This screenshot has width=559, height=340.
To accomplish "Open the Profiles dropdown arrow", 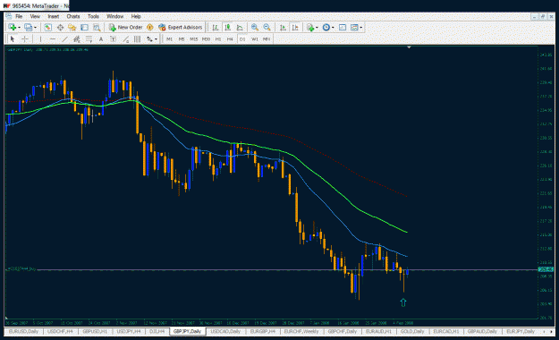I will click(35, 28).
